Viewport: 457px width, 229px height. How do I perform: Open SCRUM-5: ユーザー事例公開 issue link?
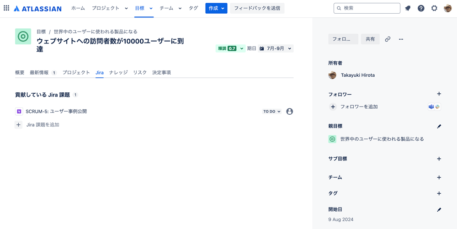click(x=56, y=111)
